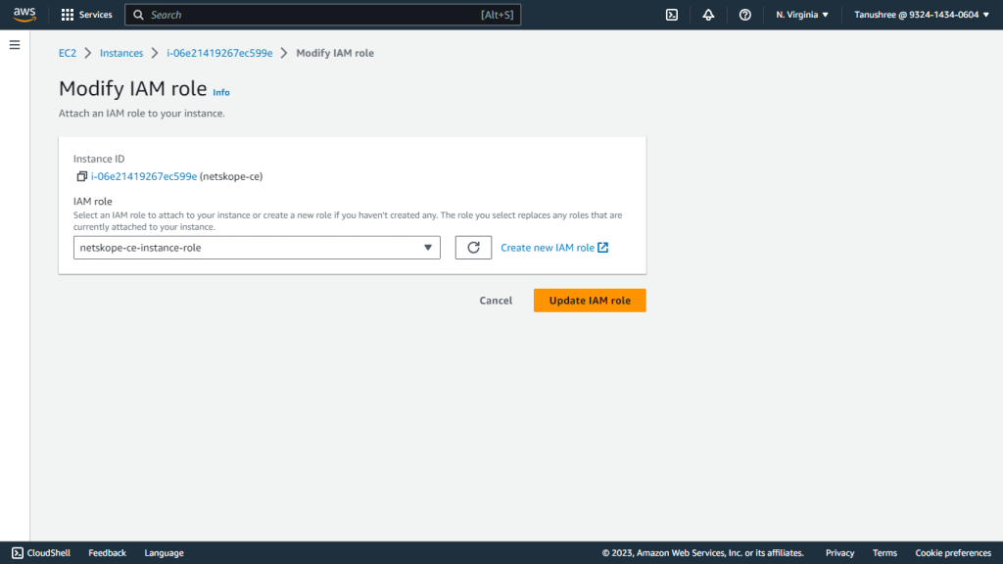Refresh the IAM role list
1003x564 pixels.
pyautogui.click(x=473, y=248)
